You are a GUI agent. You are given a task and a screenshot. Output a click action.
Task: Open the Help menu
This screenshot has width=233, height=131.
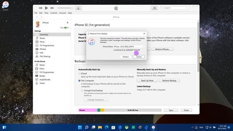(70, 13)
